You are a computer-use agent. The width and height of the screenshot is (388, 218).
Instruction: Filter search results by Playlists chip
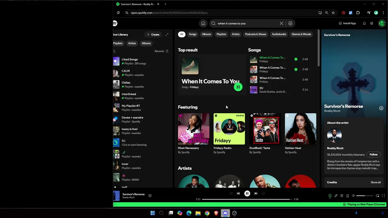tap(221, 34)
